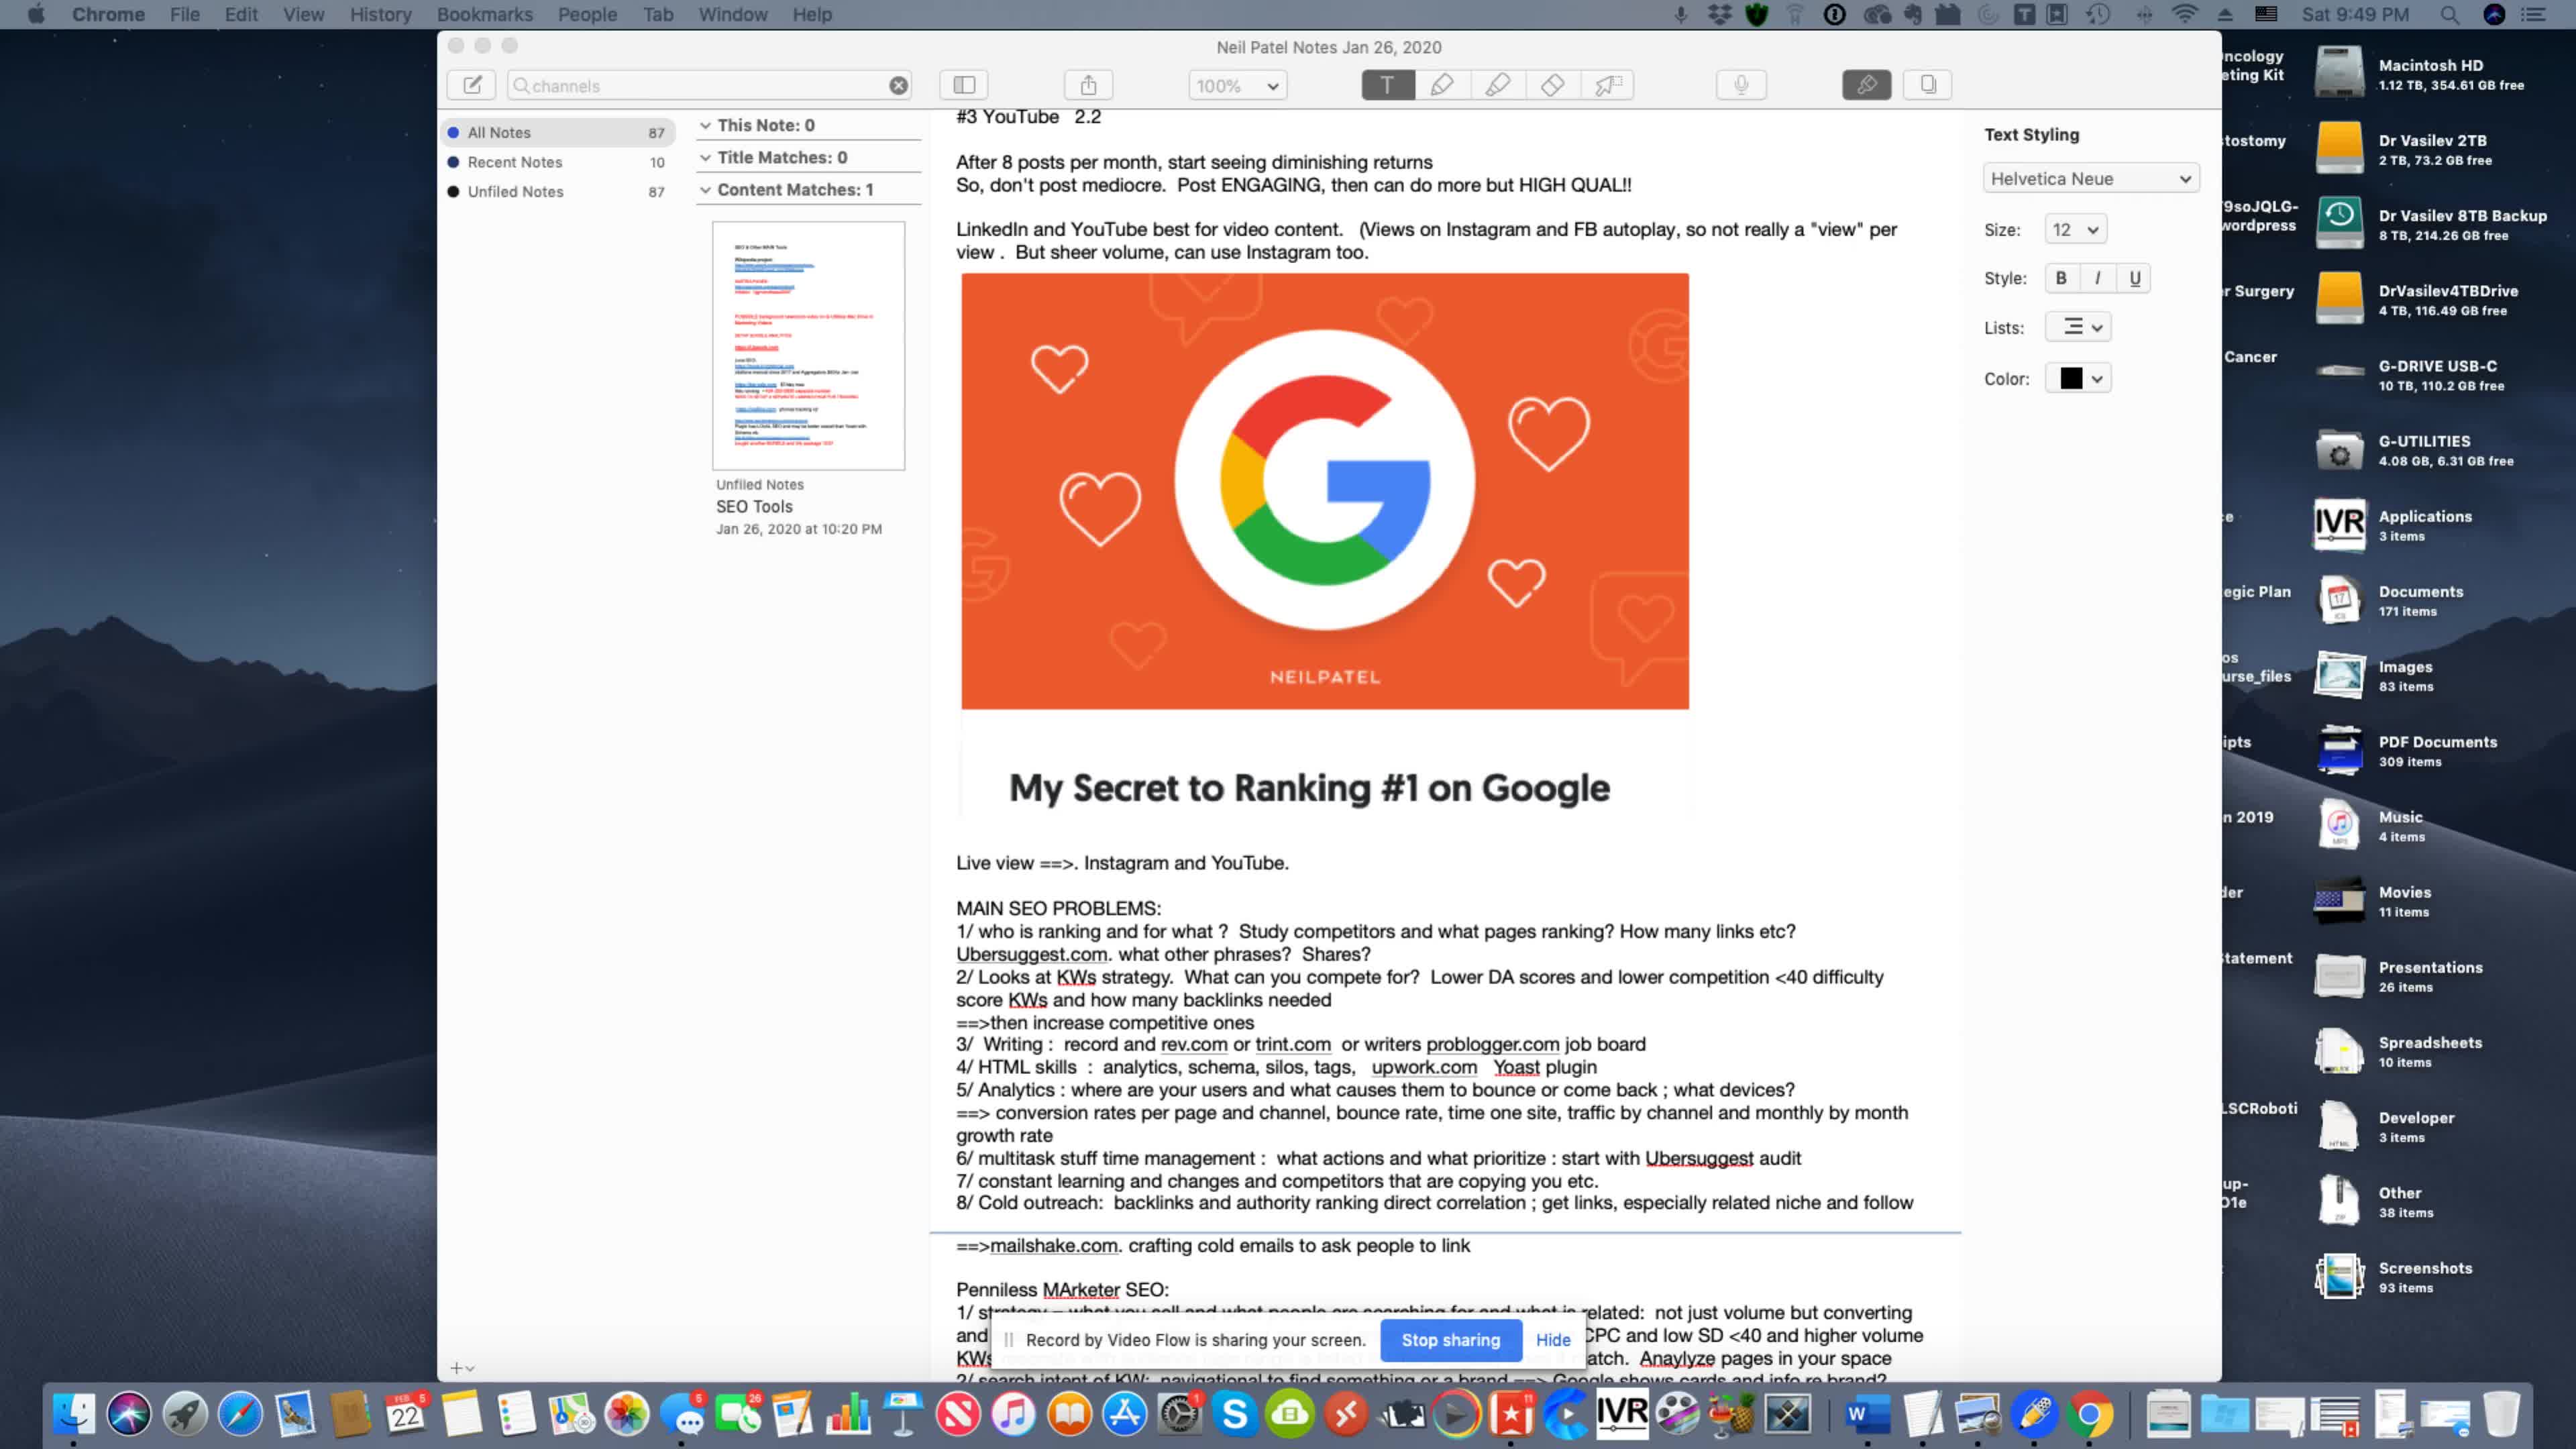Toggle Italic text style
2576x1449 pixels.
pos(2097,278)
